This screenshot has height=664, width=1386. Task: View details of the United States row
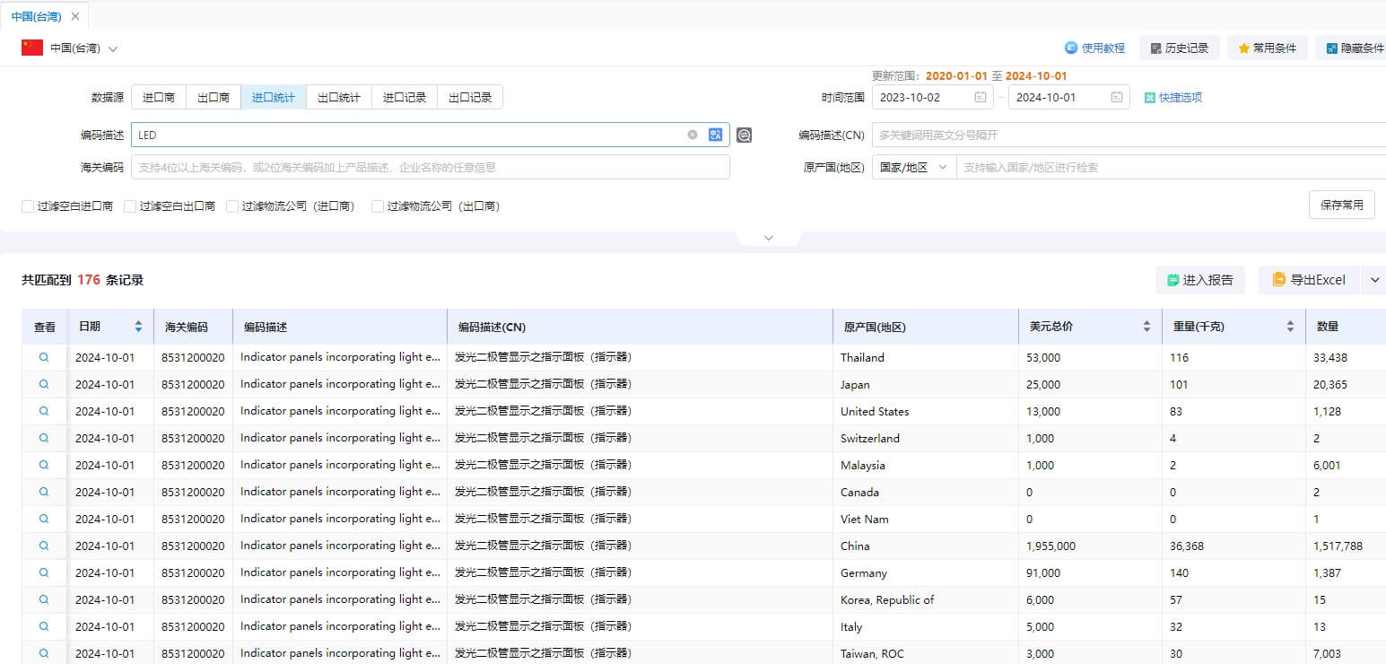pyautogui.click(x=44, y=411)
